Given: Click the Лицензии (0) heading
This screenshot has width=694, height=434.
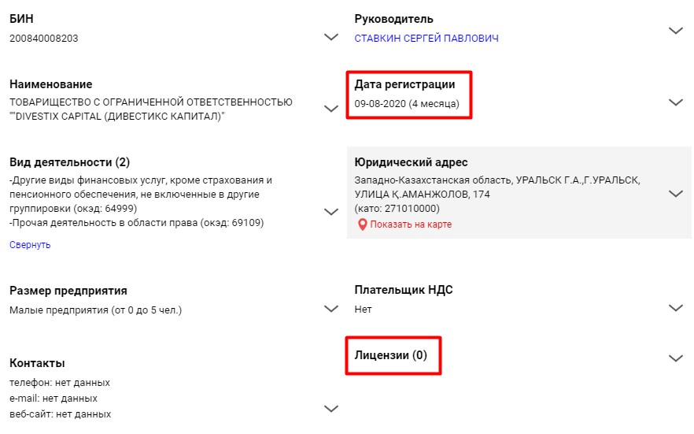Looking at the screenshot, I should [x=391, y=355].
